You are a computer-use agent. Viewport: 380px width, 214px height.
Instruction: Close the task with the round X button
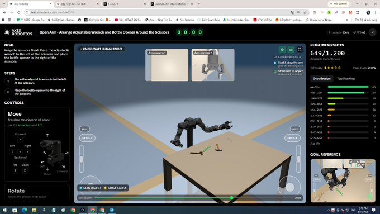[373, 32]
